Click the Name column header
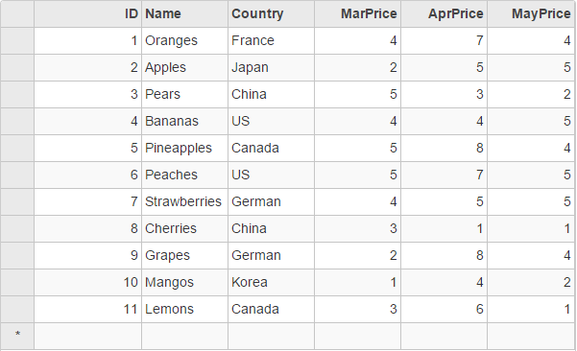The image size is (577, 351). coord(184,13)
